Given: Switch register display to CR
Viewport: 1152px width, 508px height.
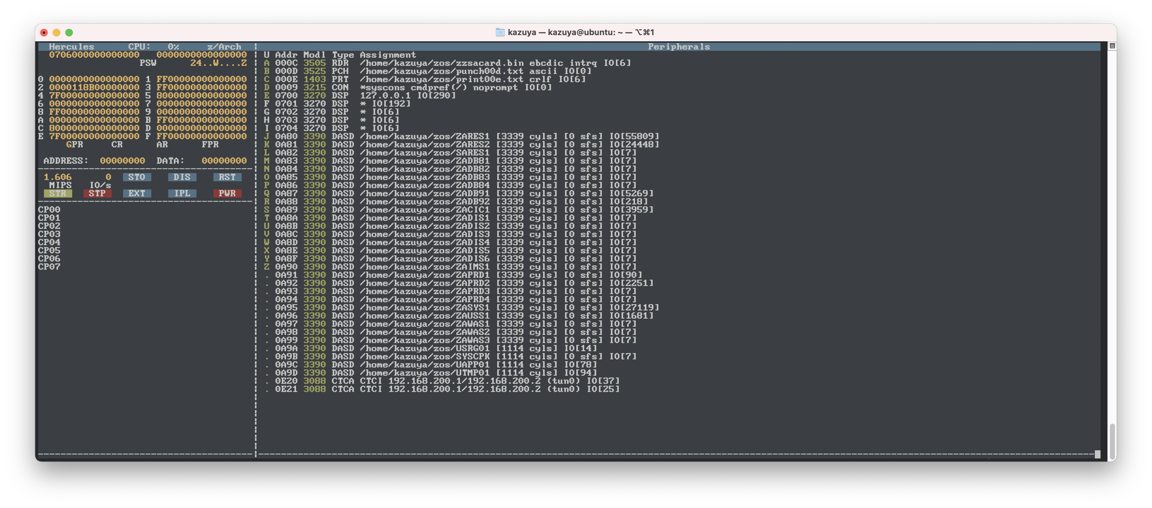Looking at the screenshot, I should 117,144.
